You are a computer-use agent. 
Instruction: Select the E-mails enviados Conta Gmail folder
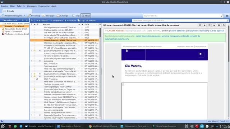click(15, 24)
